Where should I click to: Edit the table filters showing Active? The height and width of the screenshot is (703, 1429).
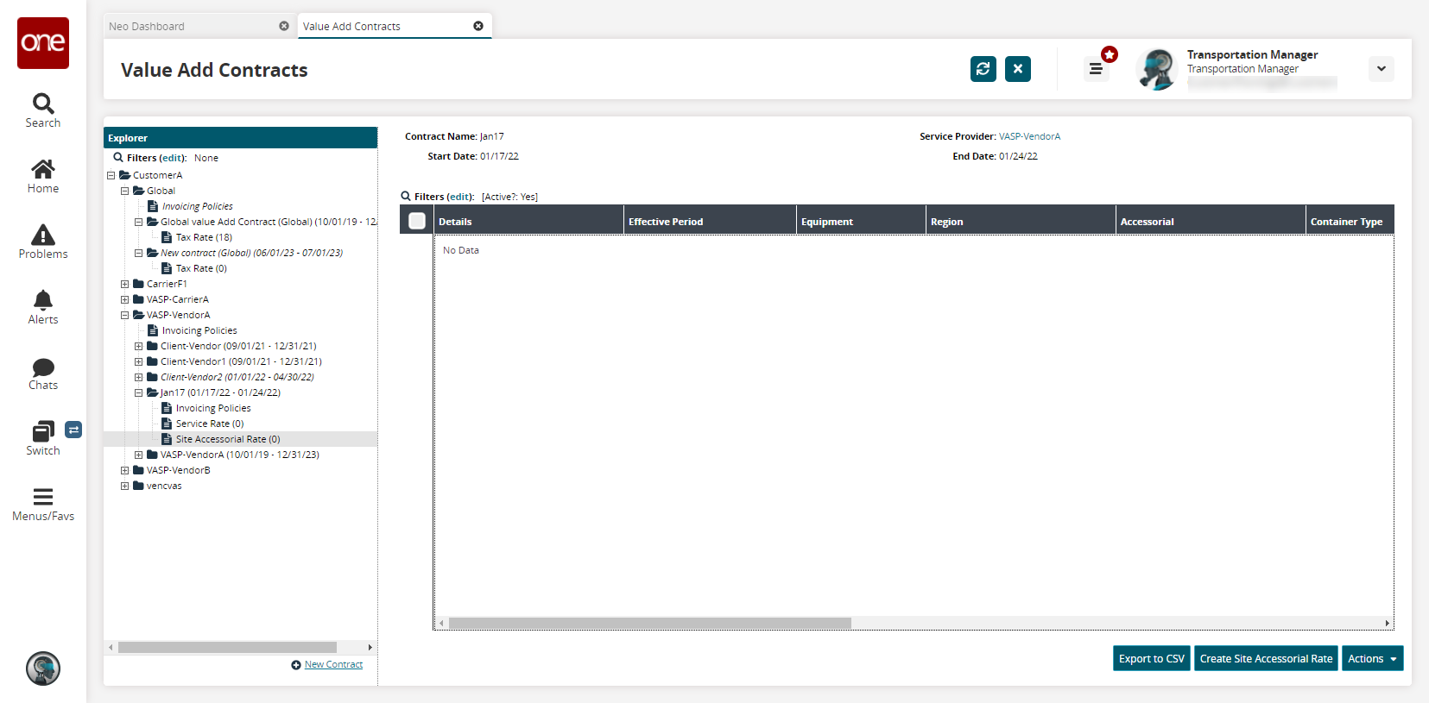460,197
